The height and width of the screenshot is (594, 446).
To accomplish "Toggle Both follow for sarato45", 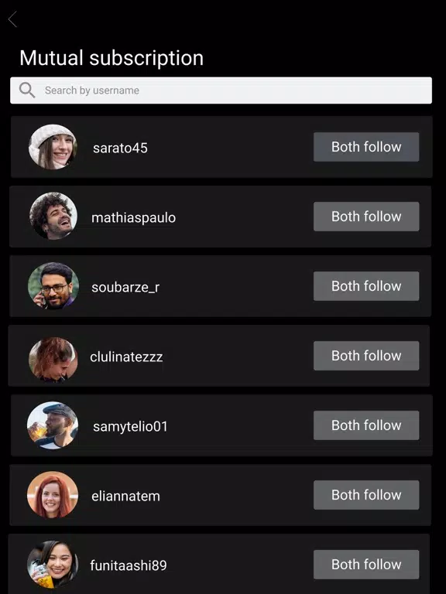I will 366,147.
